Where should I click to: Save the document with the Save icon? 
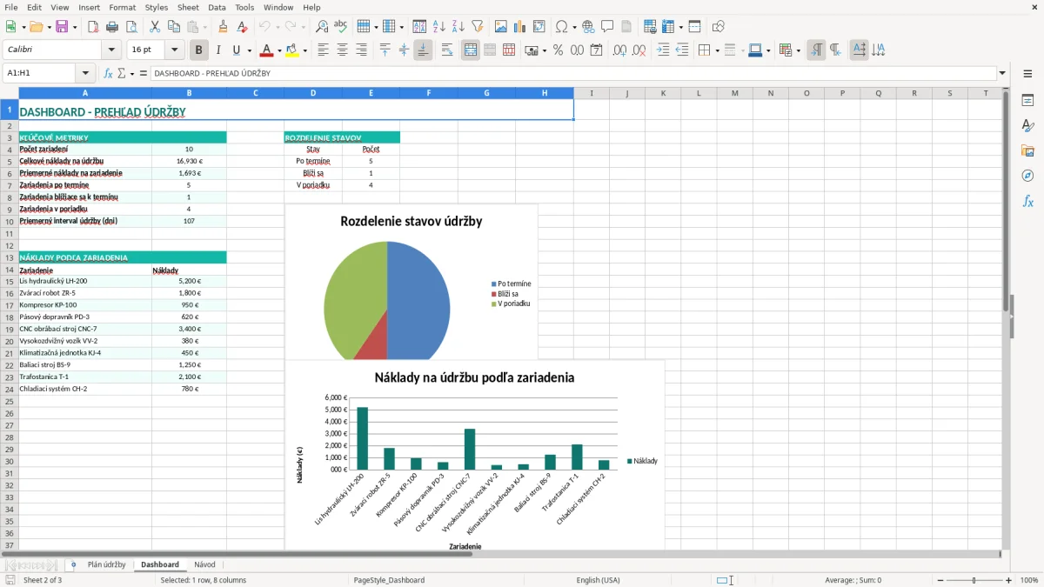(x=62, y=27)
